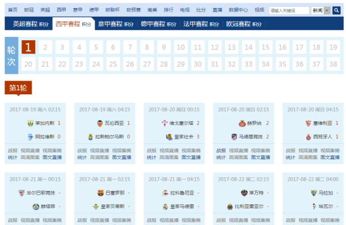Select round 1 in the round picker

pyautogui.click(x=28, y=47)
